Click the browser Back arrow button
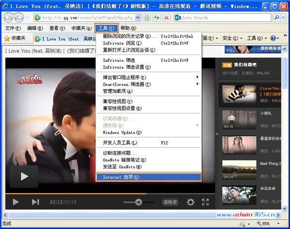The width and height of the screenshot is (290, 229). point(8,18)
